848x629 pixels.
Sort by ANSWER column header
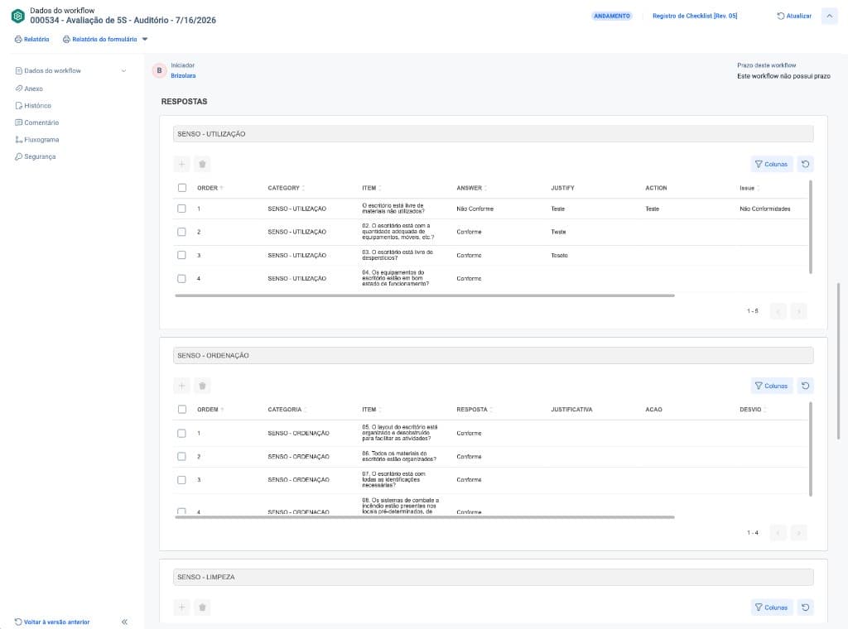pyautogui.click(x=471, y=188)
